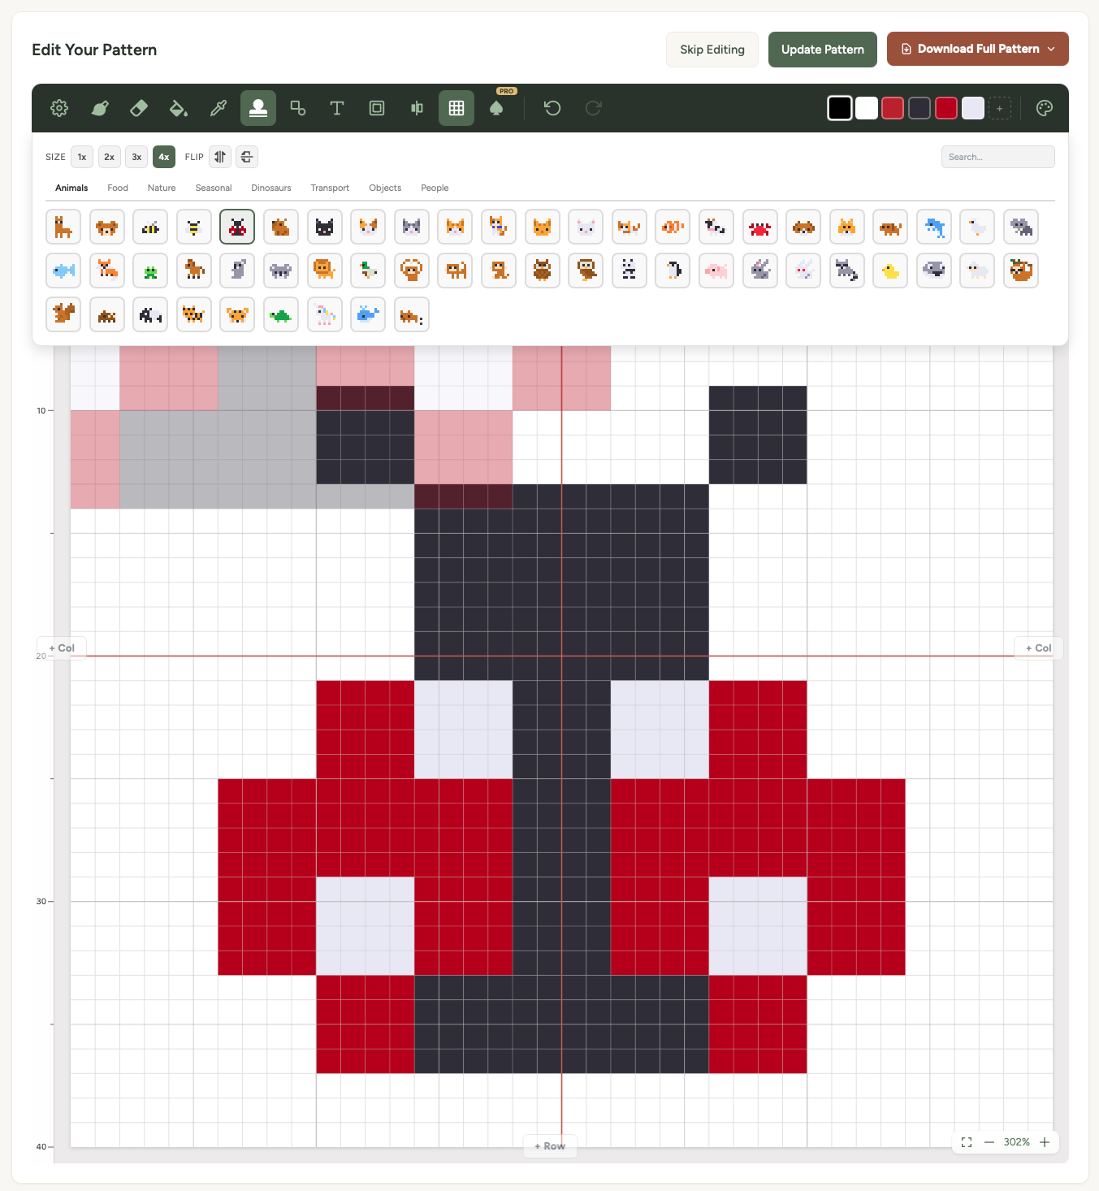Set stamp size to 4x
The height and width of the screenshot is (1191, 1099).
click(x=164, y=157)
